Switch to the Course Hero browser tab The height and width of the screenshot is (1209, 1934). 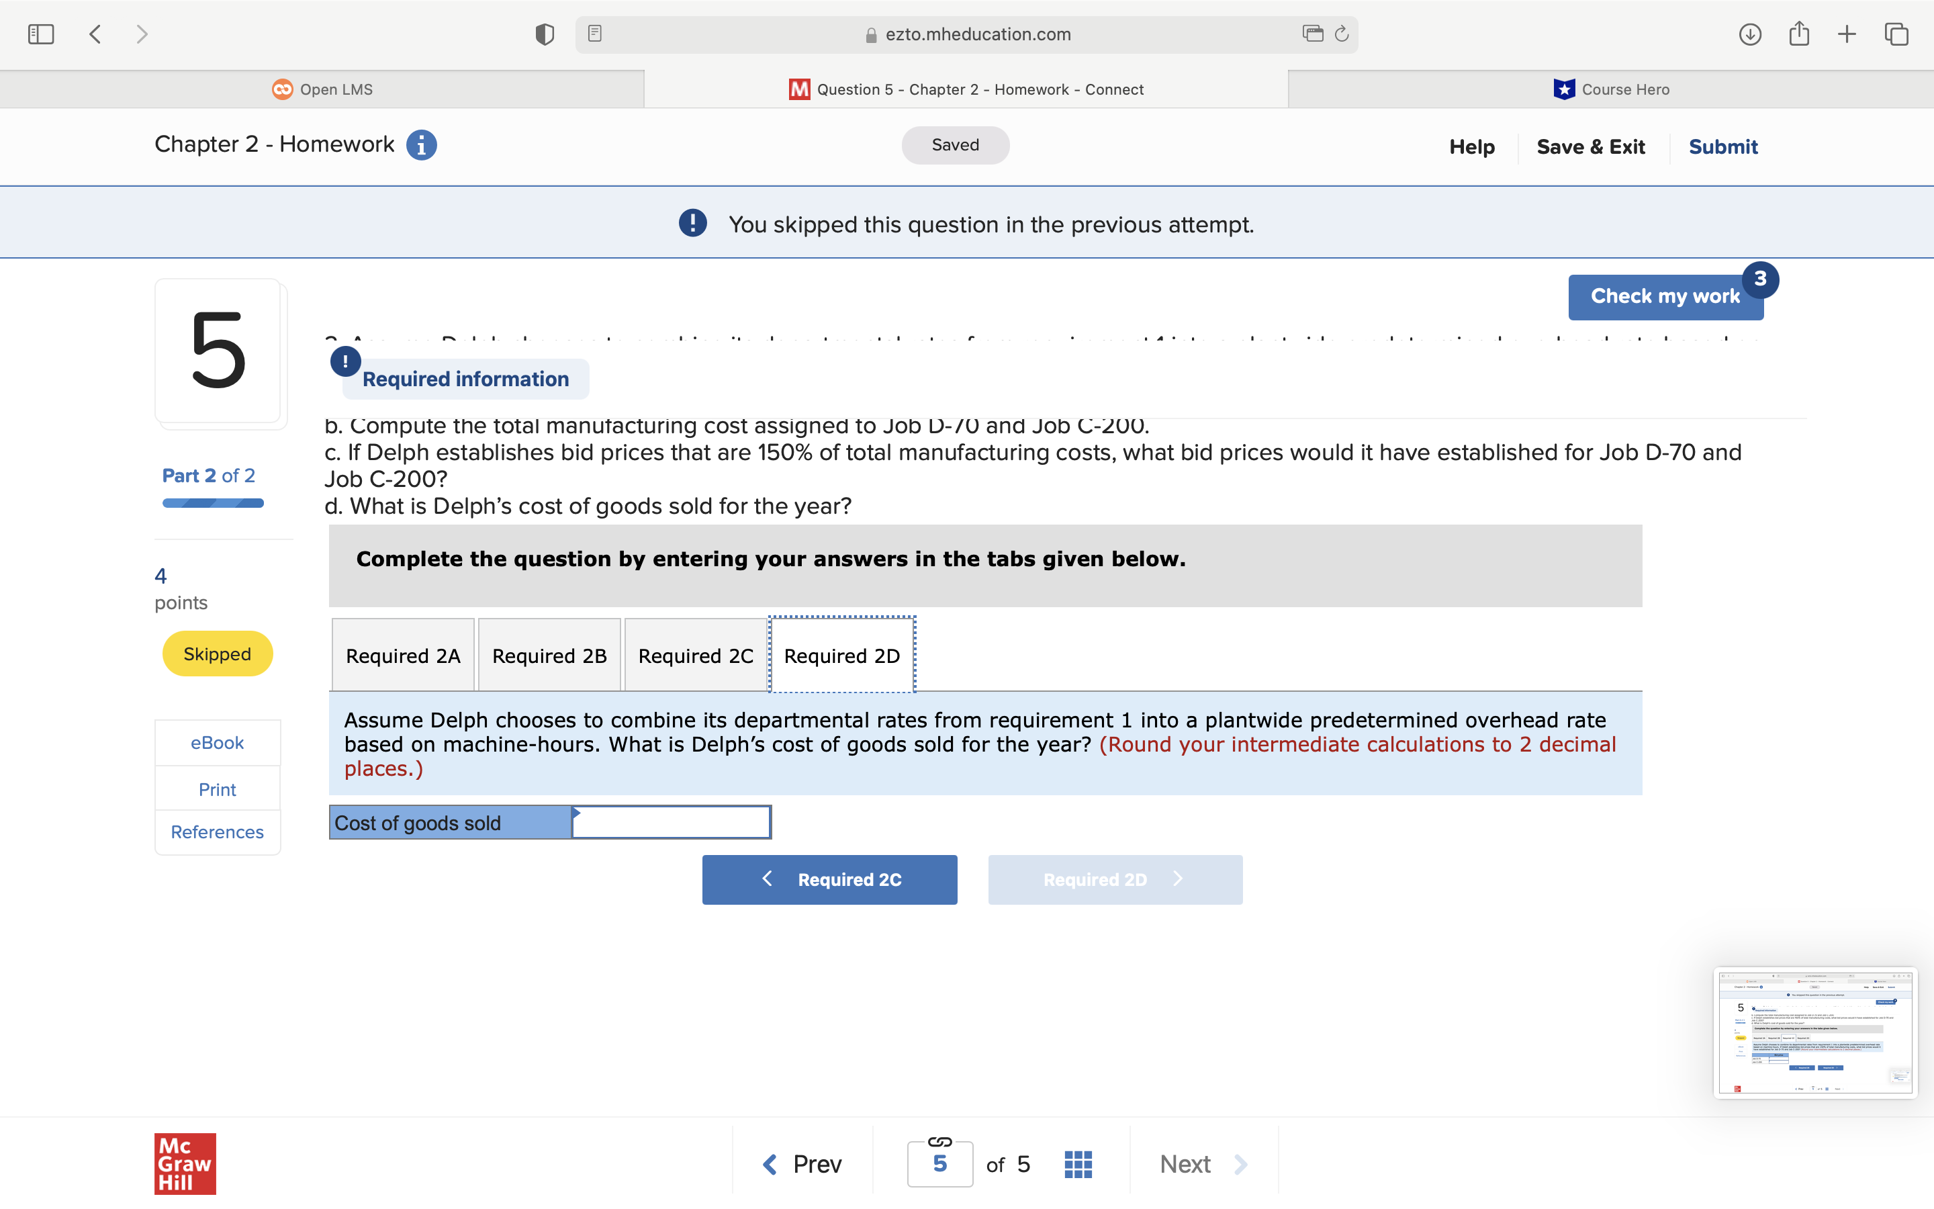(x=1611, y=89)
